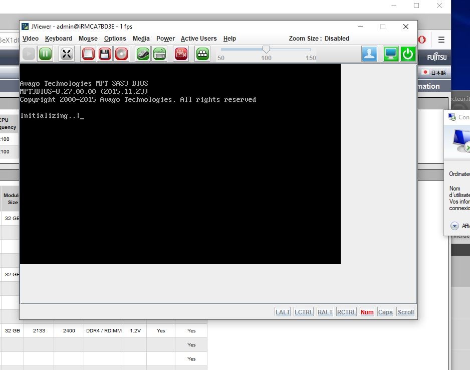Click the active users person icon
The width and height of the screenshot is (470, 370).
(369, 54)
